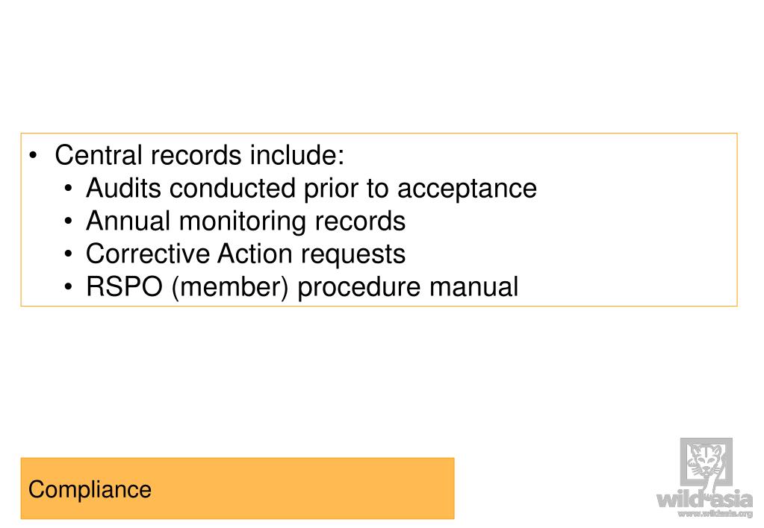The image size is (764, 528).
Task: Click the "Annual monitoring records" line
Action: tap(246, 221)
